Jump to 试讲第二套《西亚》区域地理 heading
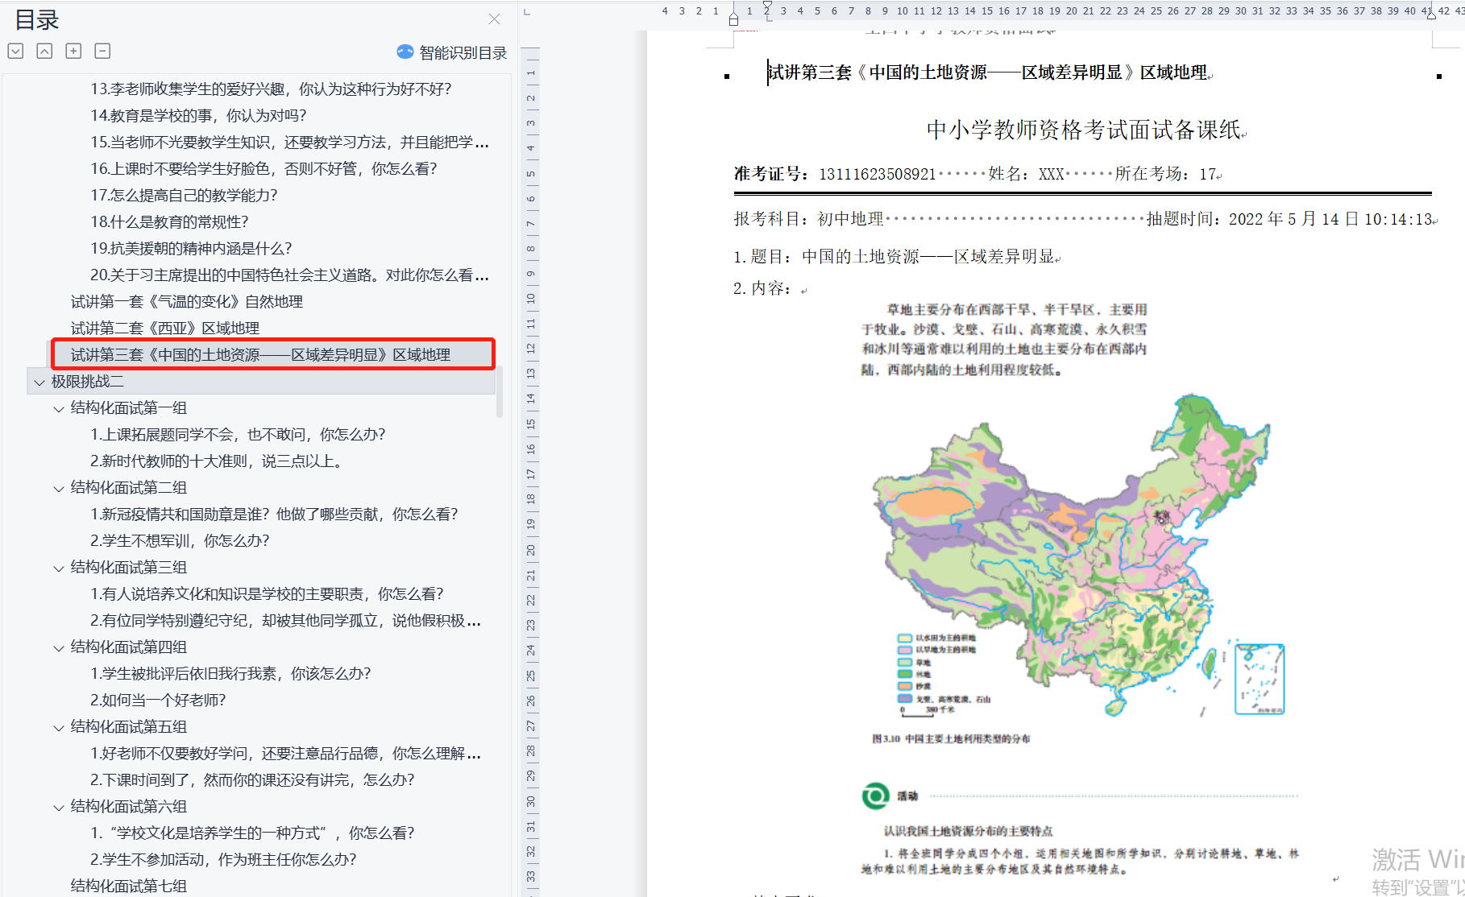 point(164,329)
